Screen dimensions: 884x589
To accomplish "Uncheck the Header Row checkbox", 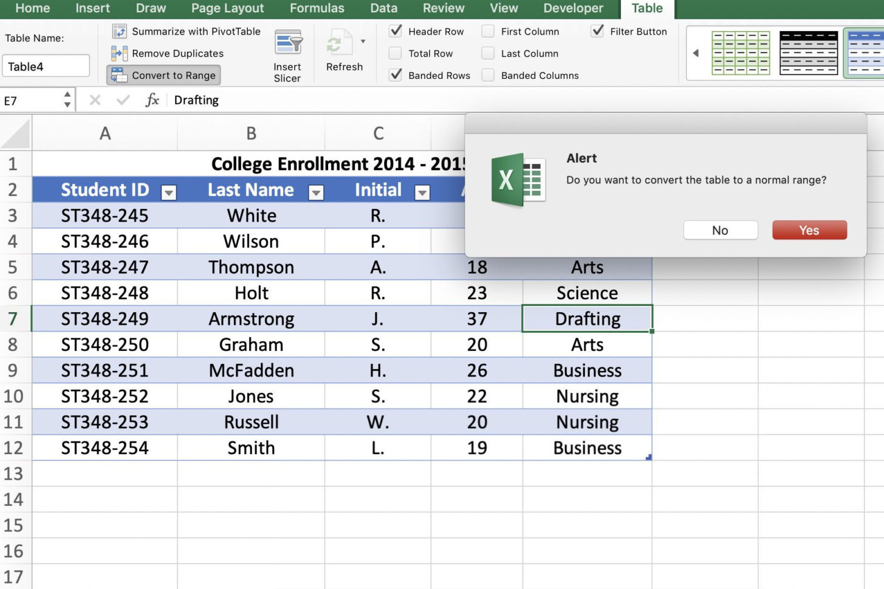I will pyautogui.click(x=396, y=31).
